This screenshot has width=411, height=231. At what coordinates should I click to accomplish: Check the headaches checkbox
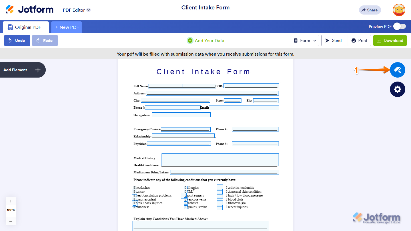click(x=134, y=188)
